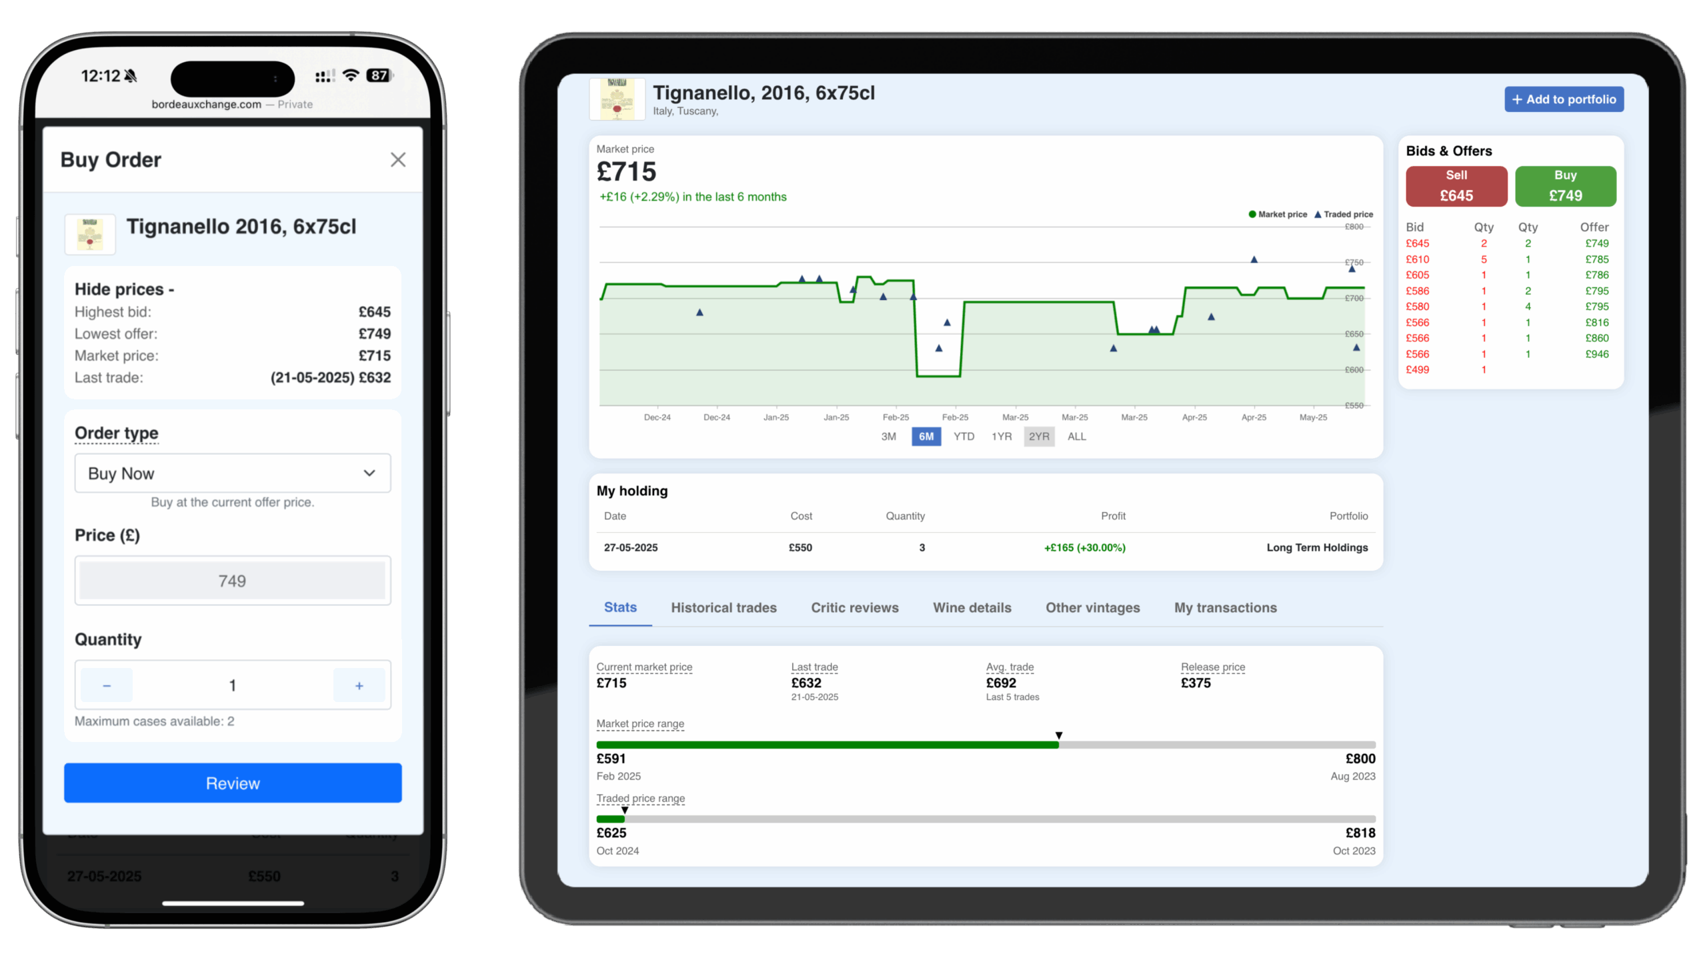Click the Avg. trade stat label
Viewport: 1707px width, 960px height.
pos(1010,667)
